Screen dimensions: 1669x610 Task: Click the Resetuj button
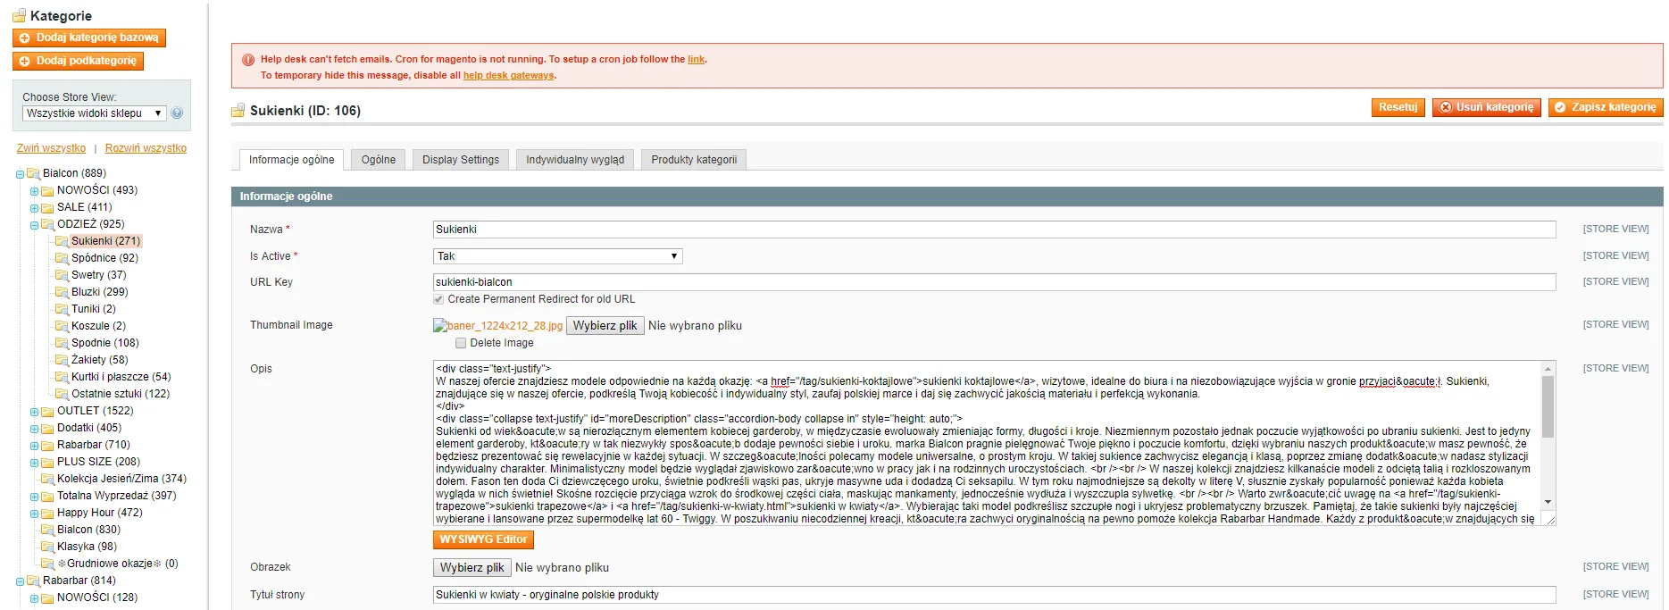(1398, 107)
